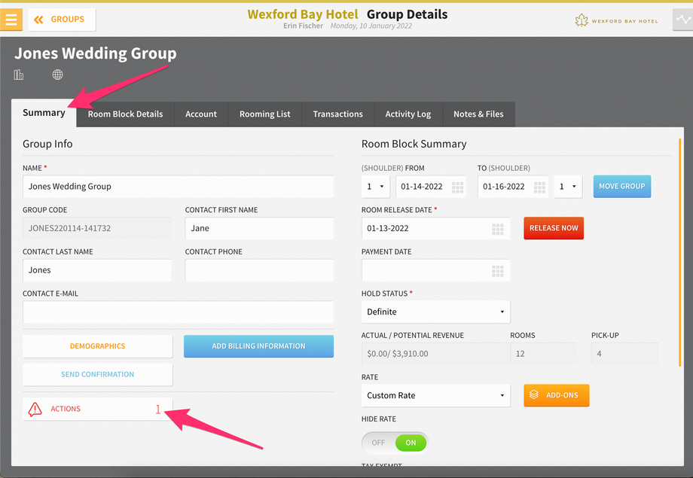The height and width of the screenshot is (478, 693).
Task: Switch to the Rooming List tab
Action: click(264, 114)
